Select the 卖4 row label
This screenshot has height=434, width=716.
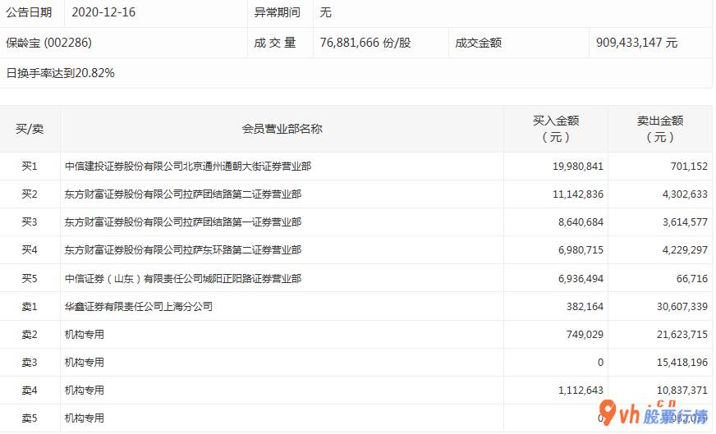point(30,391)
